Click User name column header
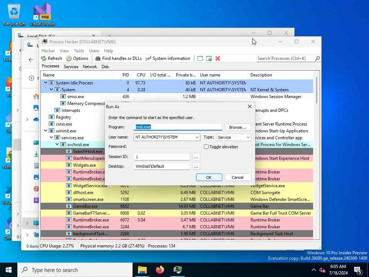The image size is (369, 277). (223, 75)
